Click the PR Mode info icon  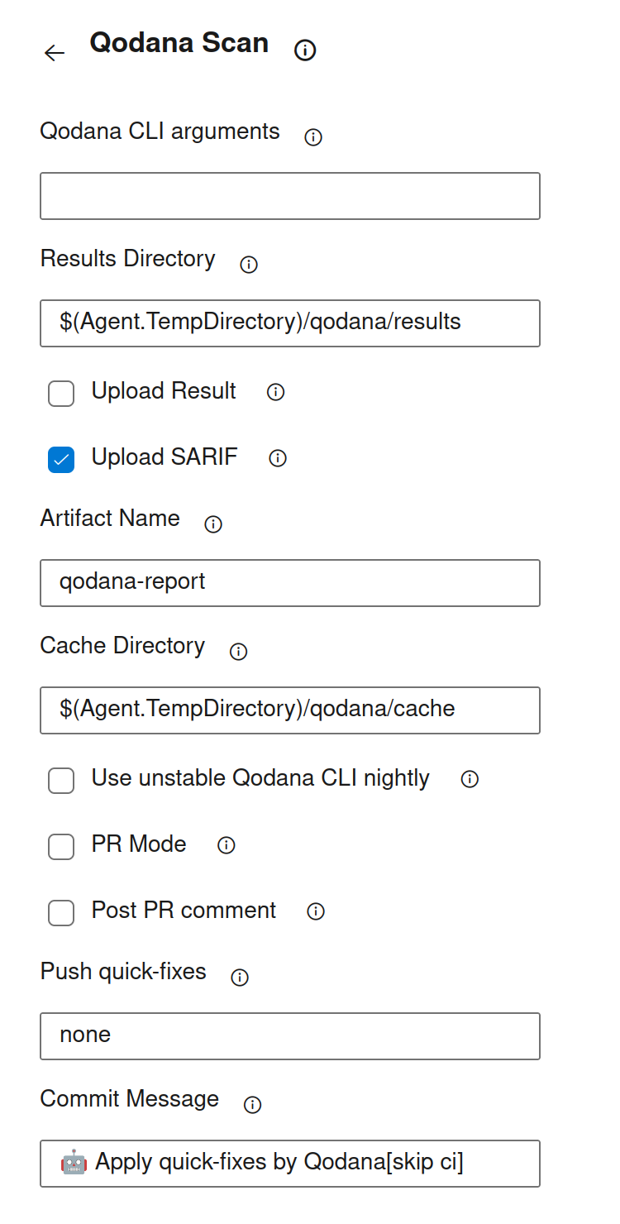(226, 845)
